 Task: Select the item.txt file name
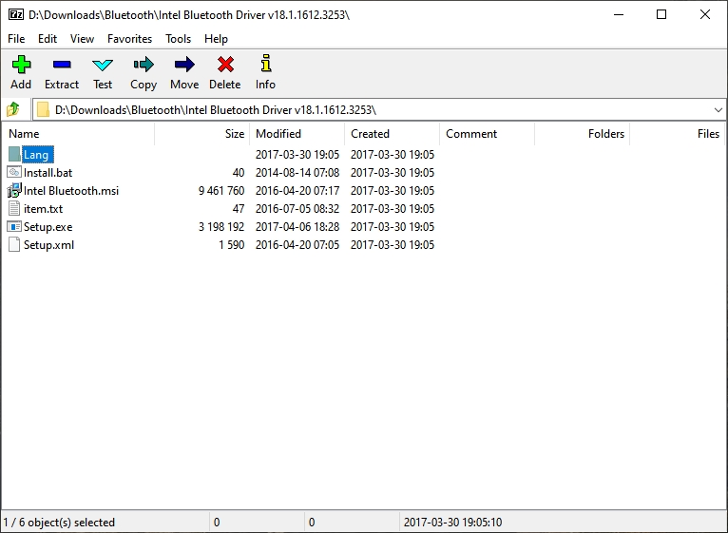(43, 209)
